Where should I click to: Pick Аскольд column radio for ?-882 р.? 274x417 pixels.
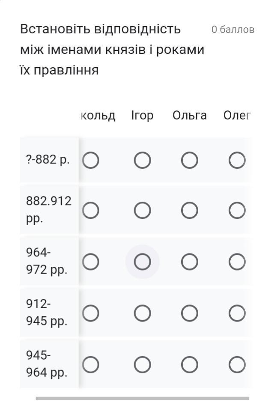tap(91, 161)
